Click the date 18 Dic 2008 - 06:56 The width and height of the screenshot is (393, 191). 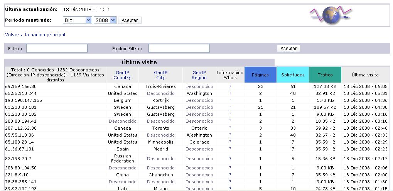[x=87, y=10]
